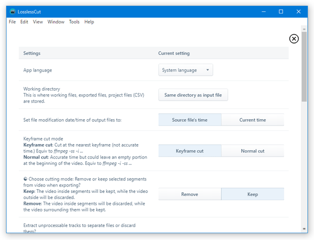The image size is (314, 240).
Task: Click the Settings column header
Action: tap(32, 53)
